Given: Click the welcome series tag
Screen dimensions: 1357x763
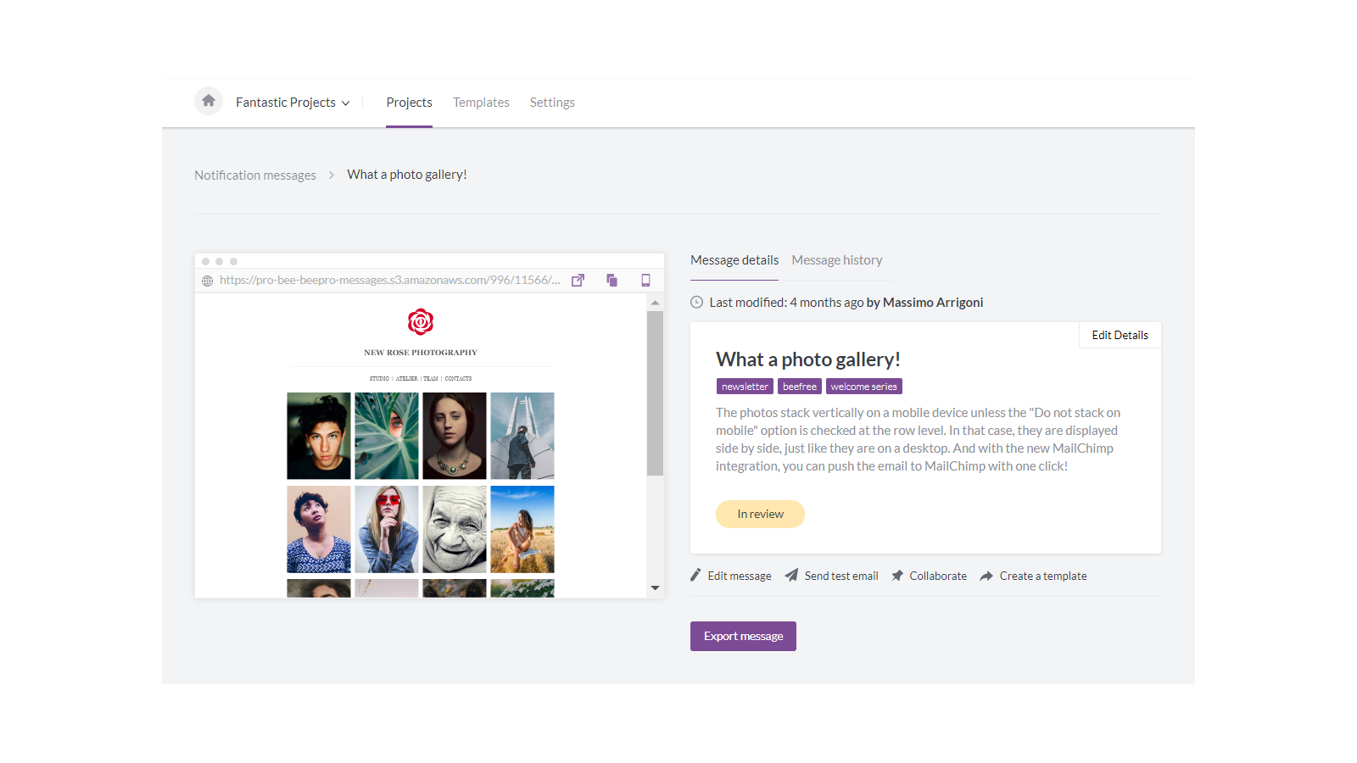Looking at the screenshot, I should 863,387.
